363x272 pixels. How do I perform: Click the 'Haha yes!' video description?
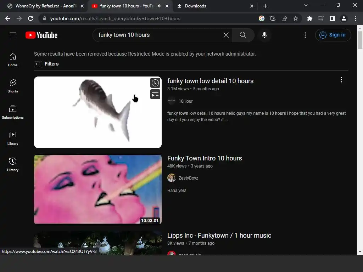tap(177, 191)
